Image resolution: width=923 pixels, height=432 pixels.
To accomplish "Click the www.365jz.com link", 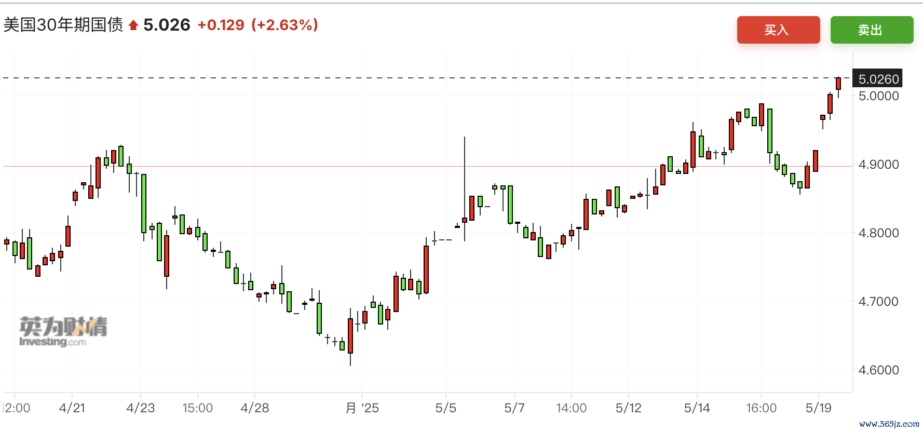I will click(889, 424).
